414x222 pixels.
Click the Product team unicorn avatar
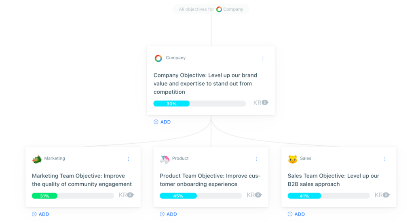click(x=165, y=159)
